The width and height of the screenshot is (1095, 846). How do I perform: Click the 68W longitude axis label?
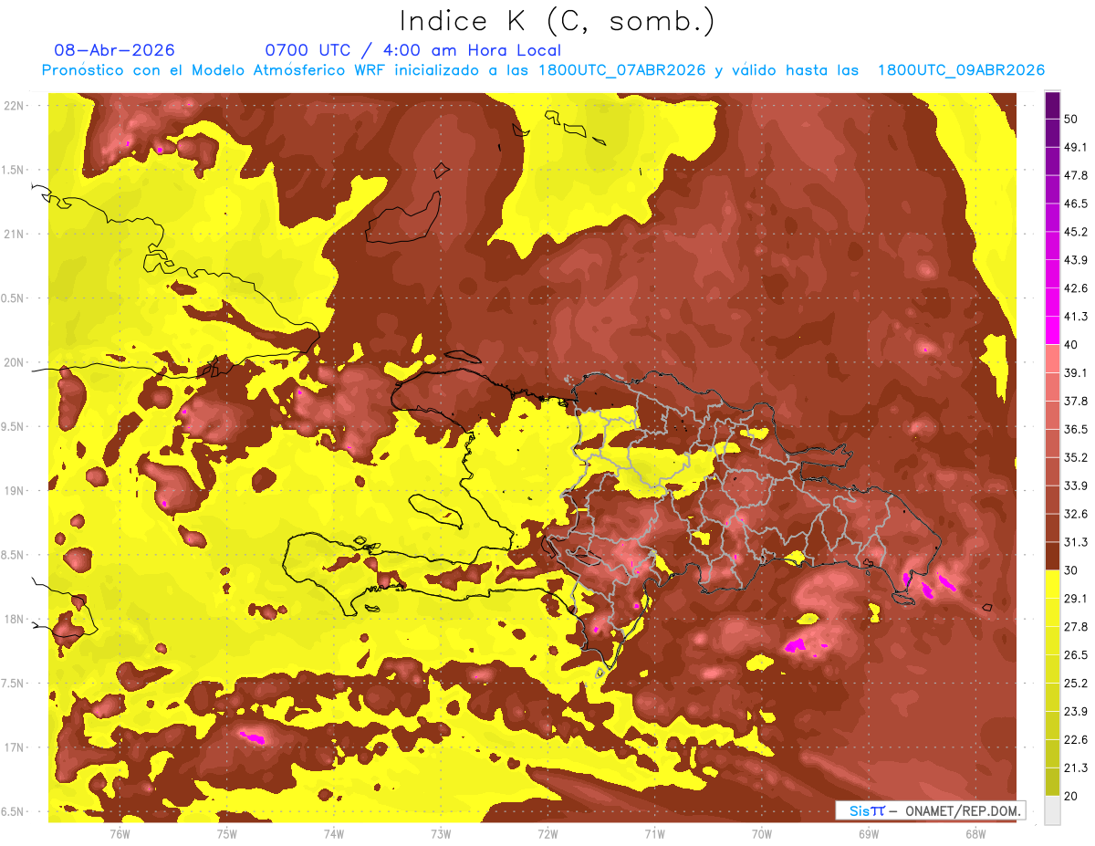pyautogui.click(x=975, y=833)
